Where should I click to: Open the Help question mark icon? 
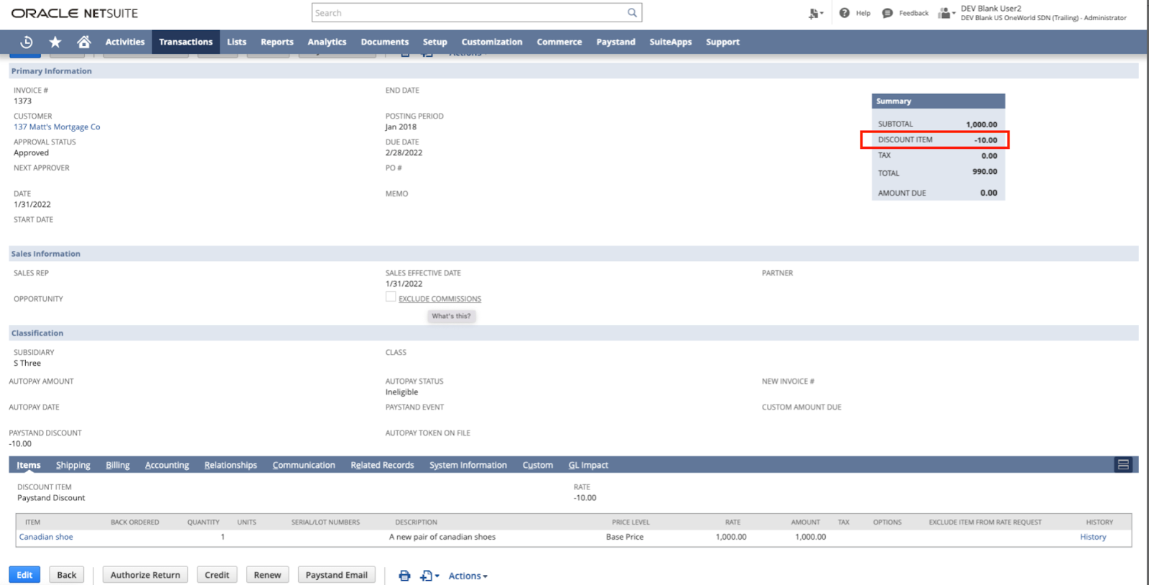pyautogui.click(x=845, y=13)
